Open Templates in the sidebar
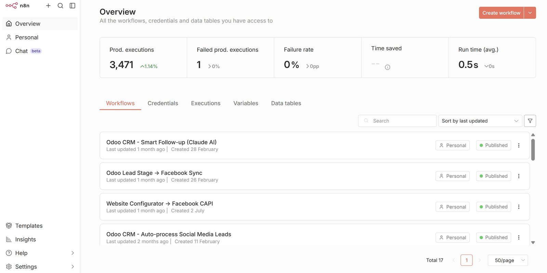This screenshot has width=547, height=273. tap(40, 226)
